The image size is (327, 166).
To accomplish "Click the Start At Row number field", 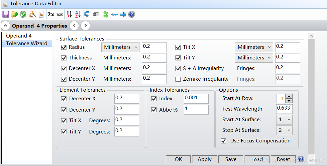I will tap(281, 99).
